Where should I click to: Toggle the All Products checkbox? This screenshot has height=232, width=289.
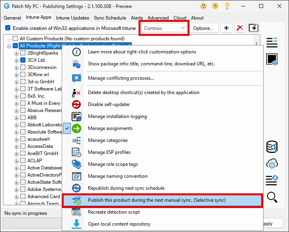pos(15,45)
